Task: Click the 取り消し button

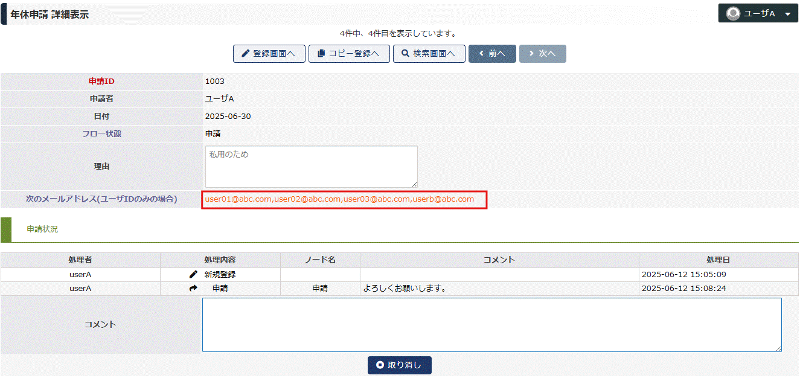Action: click(x=400, y=365)
